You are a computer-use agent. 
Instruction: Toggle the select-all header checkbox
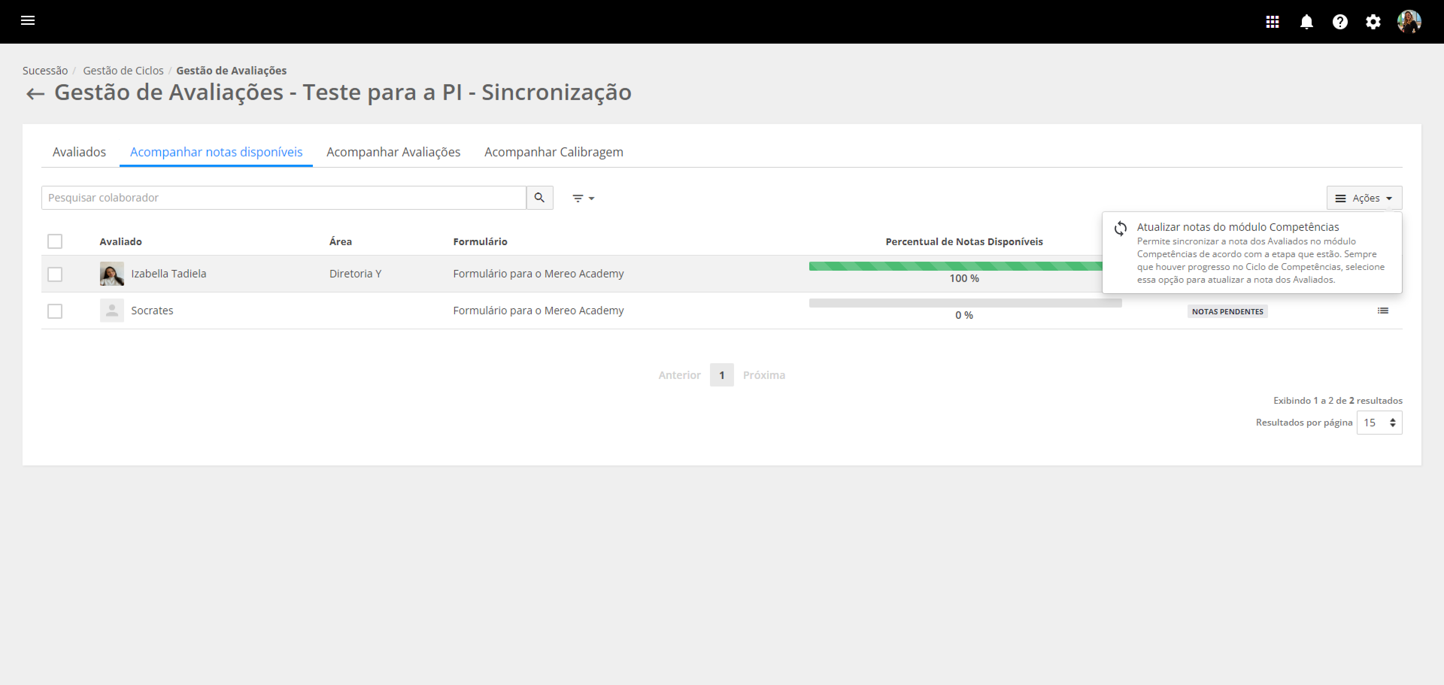(55, 242)
